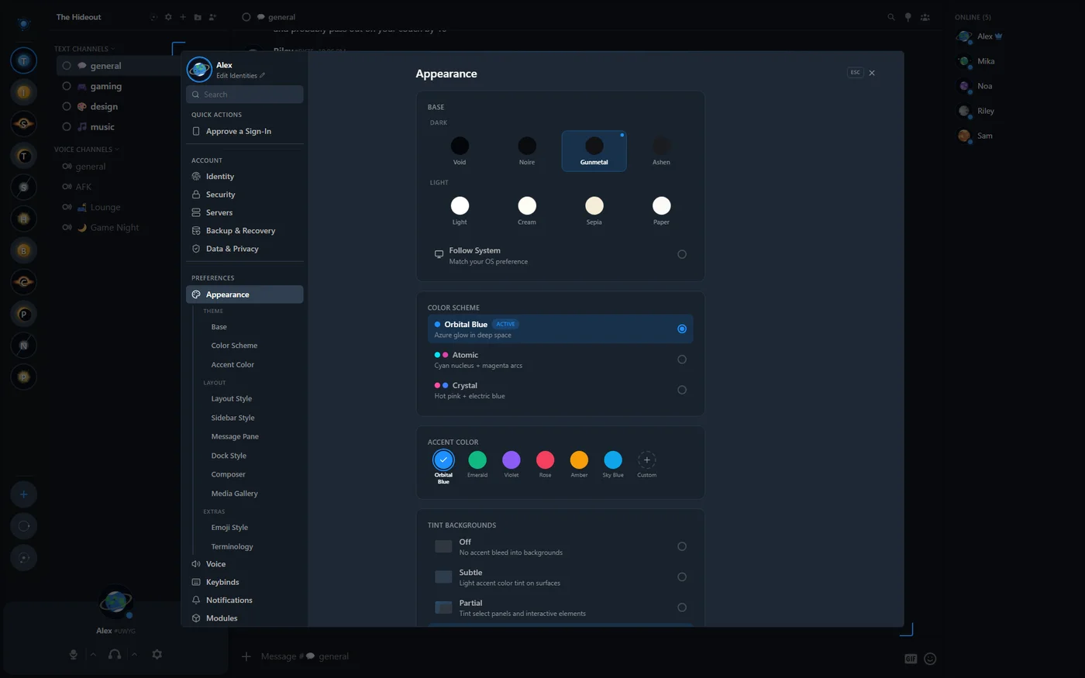Open the Voice settings section

245,564
